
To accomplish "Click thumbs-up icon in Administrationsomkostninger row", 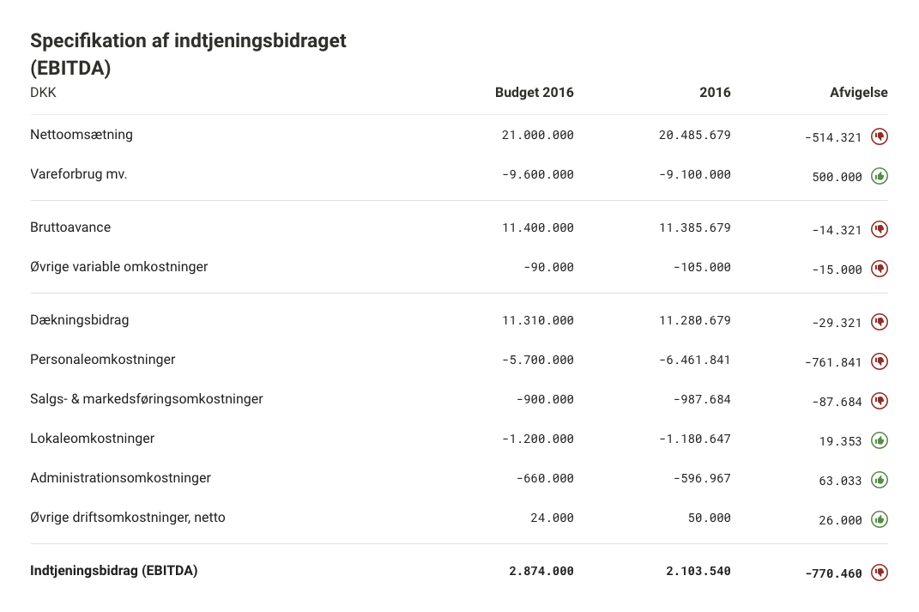I will click(x=880, y=480).
